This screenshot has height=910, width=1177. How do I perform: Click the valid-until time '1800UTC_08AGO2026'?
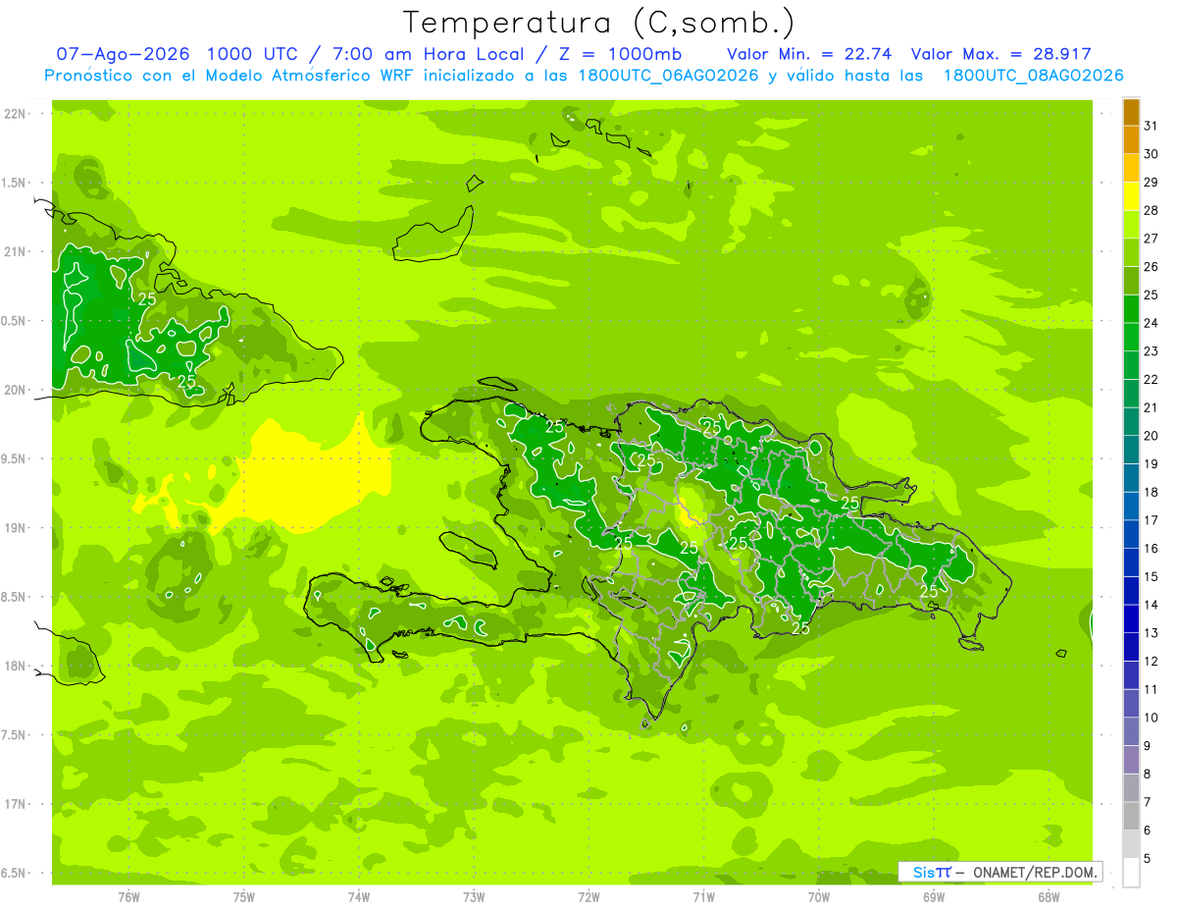point(1033,76)
